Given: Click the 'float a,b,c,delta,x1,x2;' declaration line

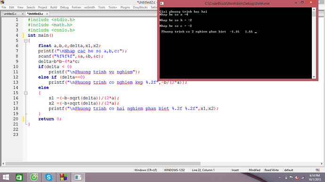Looking at the screenshot, I should point(69,46).
